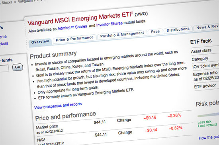The width and height of the screenshot is (219, 145).
Task: Focus the fund search input field
Action: (4, 69)
